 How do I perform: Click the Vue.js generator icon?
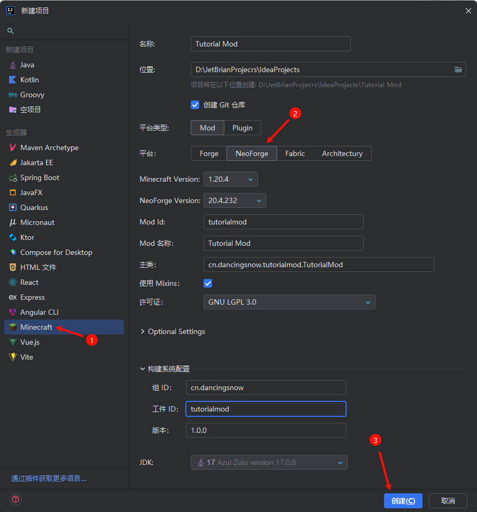pos(13,342)
